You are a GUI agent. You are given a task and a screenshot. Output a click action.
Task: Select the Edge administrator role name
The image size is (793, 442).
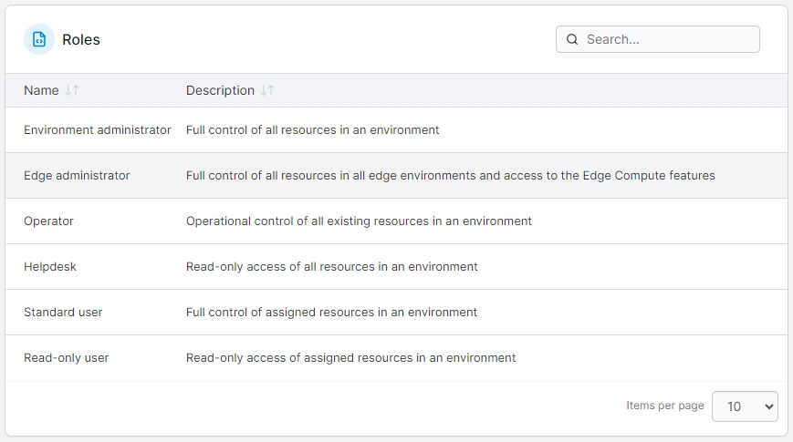[x=77, y=176]
